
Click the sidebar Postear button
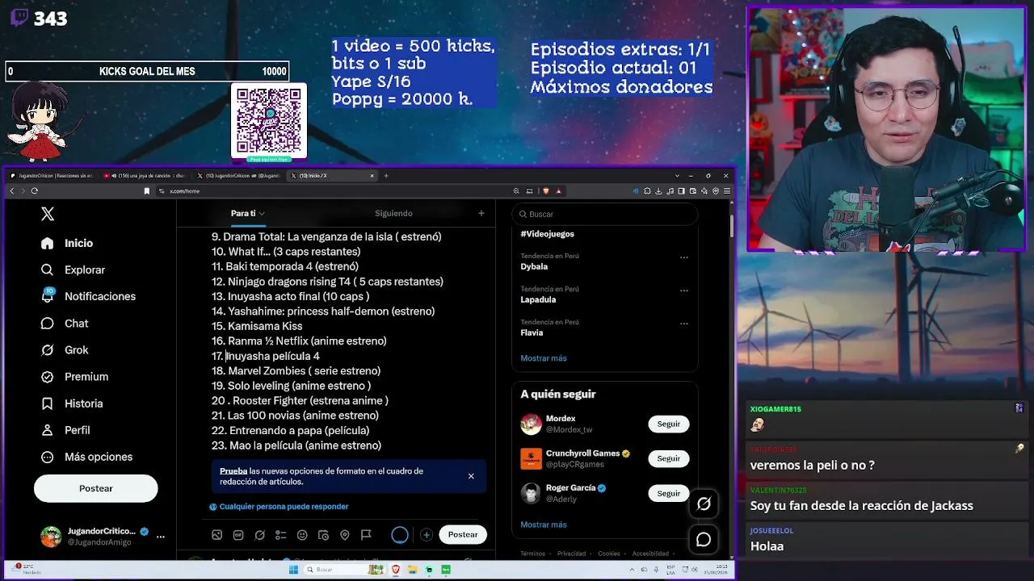coord(95,488)
